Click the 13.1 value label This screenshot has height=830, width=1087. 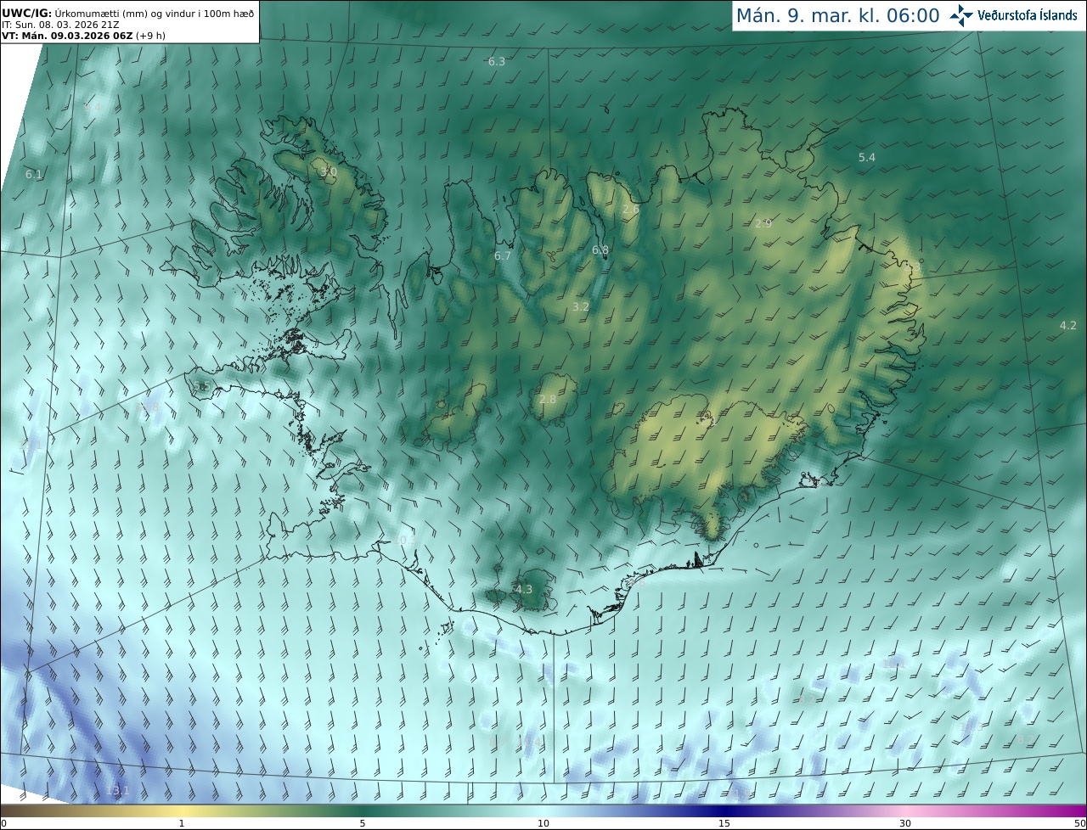(118, 790)
